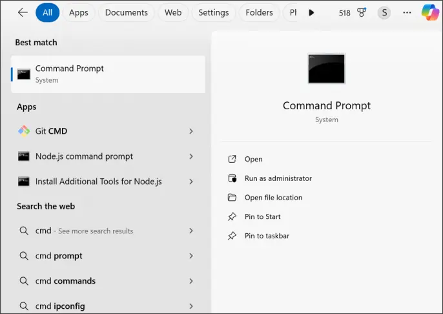This screenshot has height=314, width=443.
Task: Open Git CMD app result
Action: coord(108,131)
